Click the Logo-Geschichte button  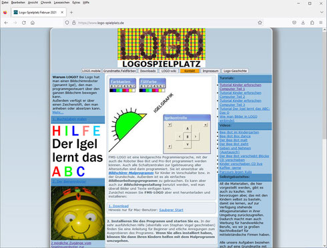(x=235, y=71)
